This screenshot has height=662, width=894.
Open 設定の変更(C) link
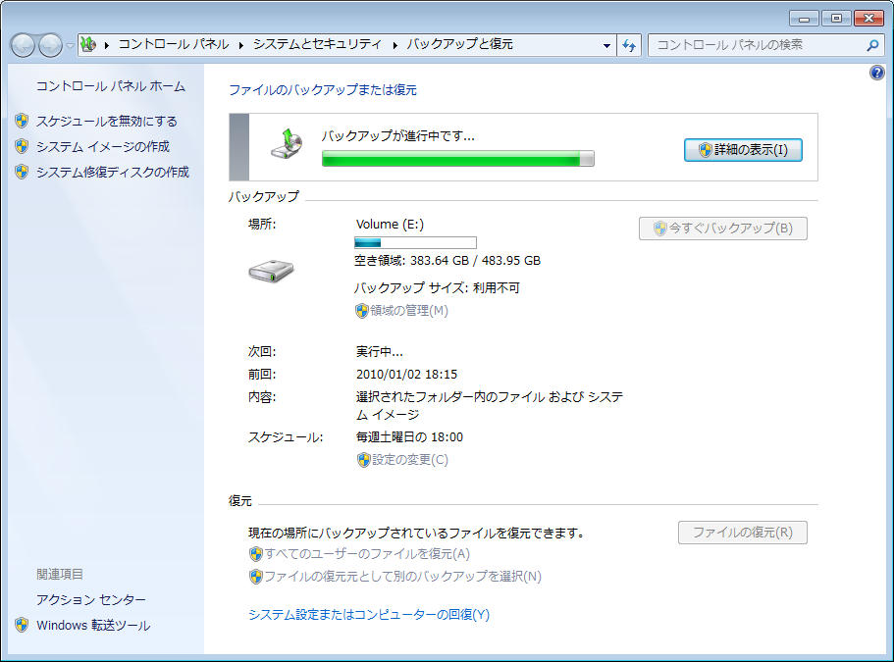[x=410, y=460]
